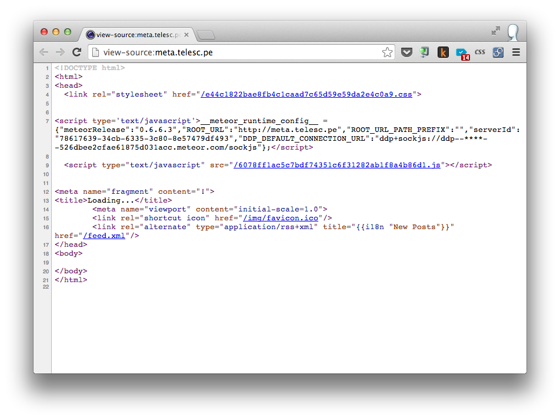Reload the view-source page
This screenshot has height=420, width=560.
[77, 52]
